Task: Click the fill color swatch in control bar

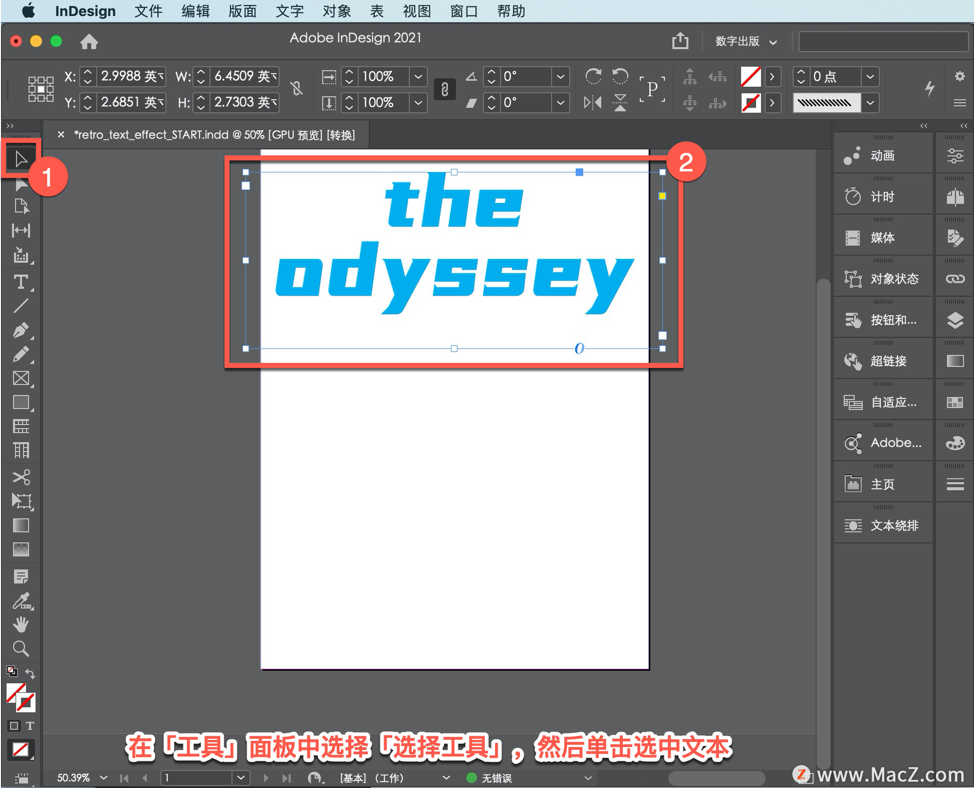Action: (750, 77)
